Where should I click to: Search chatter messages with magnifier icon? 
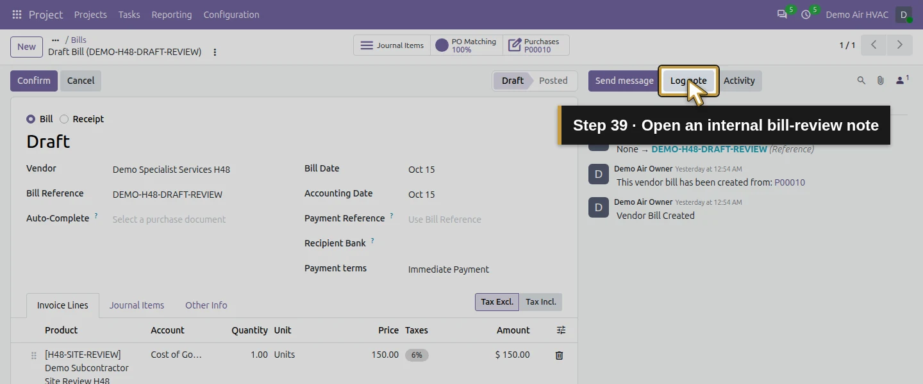coord(861,81)
